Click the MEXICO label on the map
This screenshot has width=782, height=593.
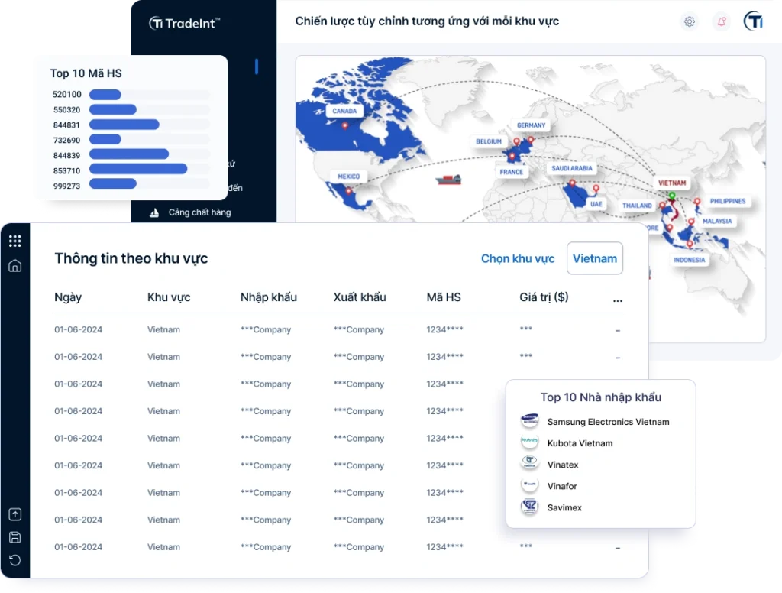(348, 177)
